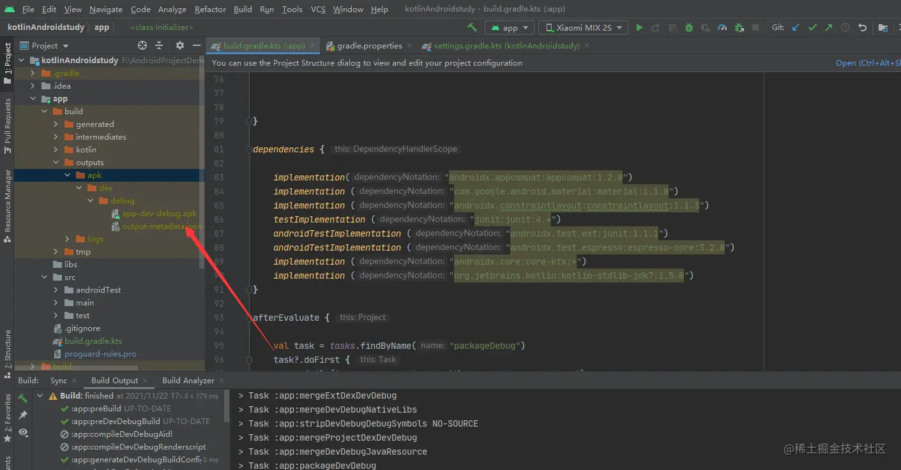Open the Navigate menu
The height and width of the screenshot is (470, 901).
(x=106, y=9)
